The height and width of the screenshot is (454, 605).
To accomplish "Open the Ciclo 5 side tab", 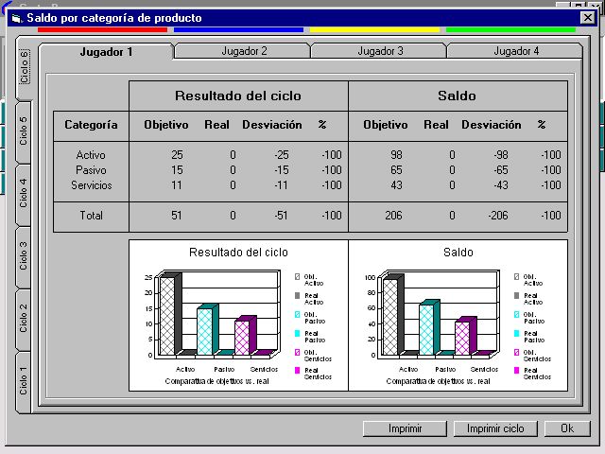I will [24, 131].
